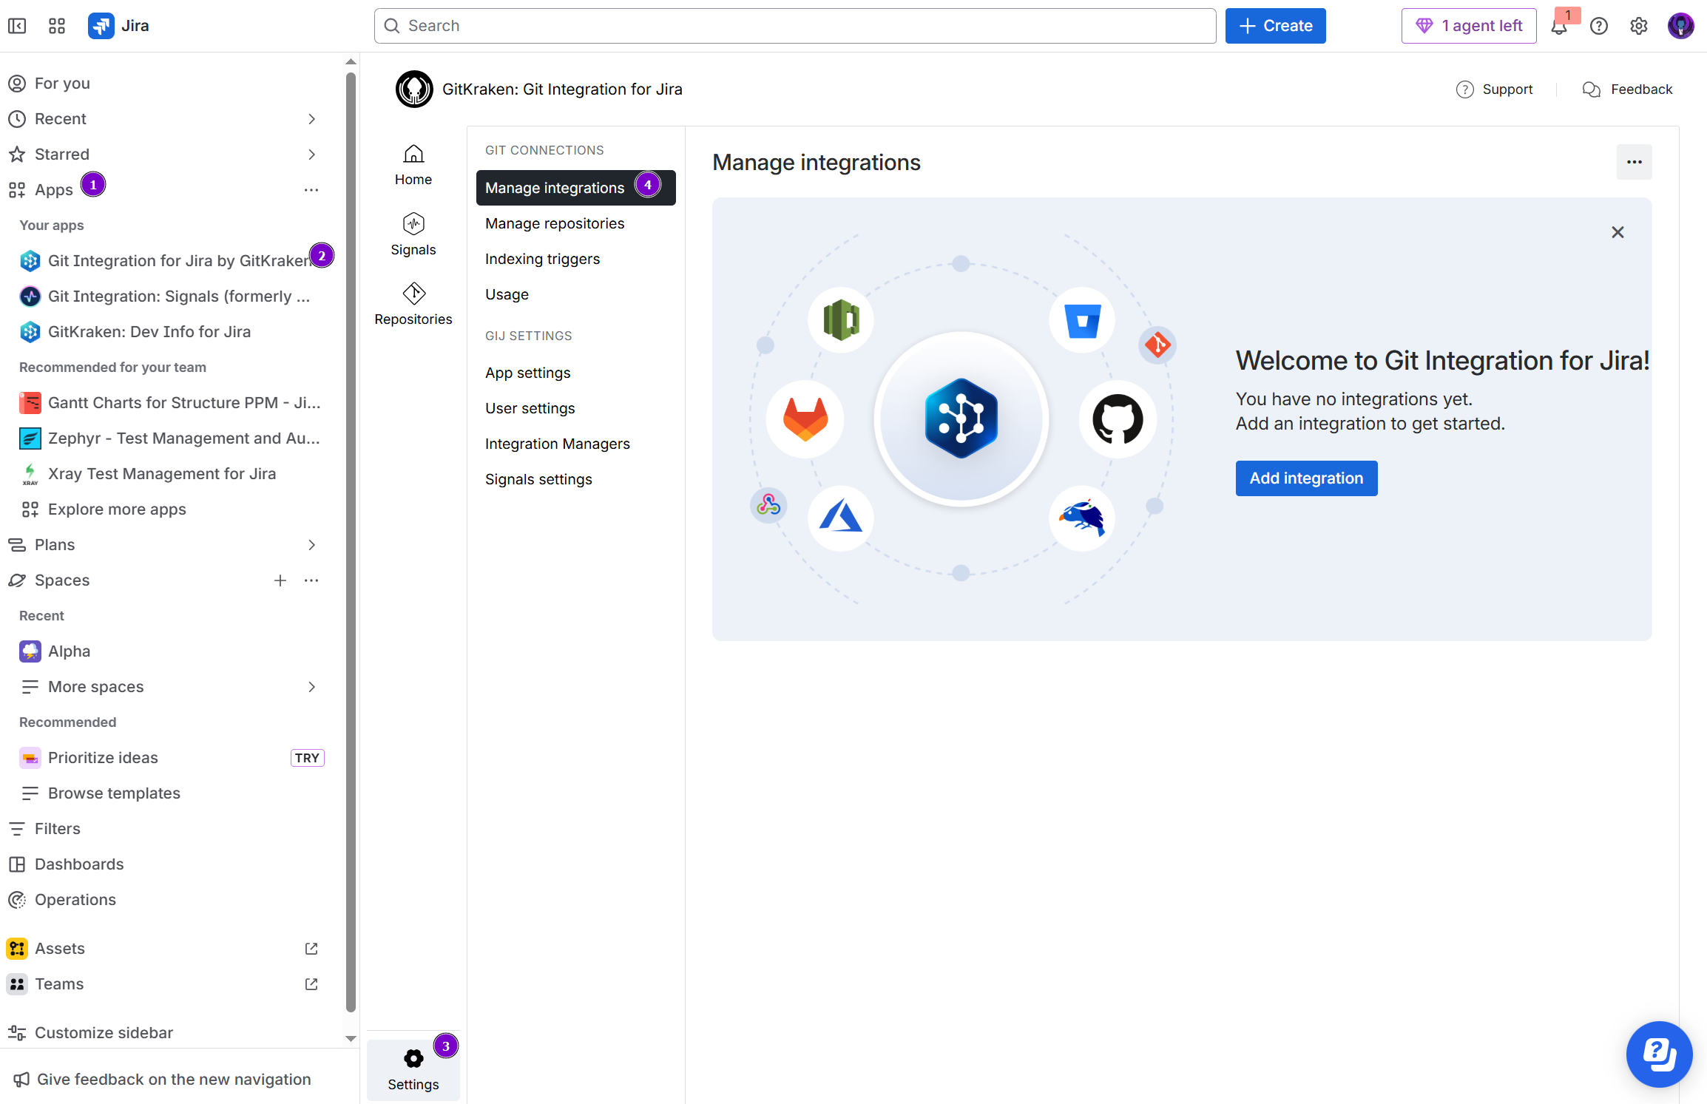Open the Signals section icon
This screenshot has width=1707, height=1104.
413,224
